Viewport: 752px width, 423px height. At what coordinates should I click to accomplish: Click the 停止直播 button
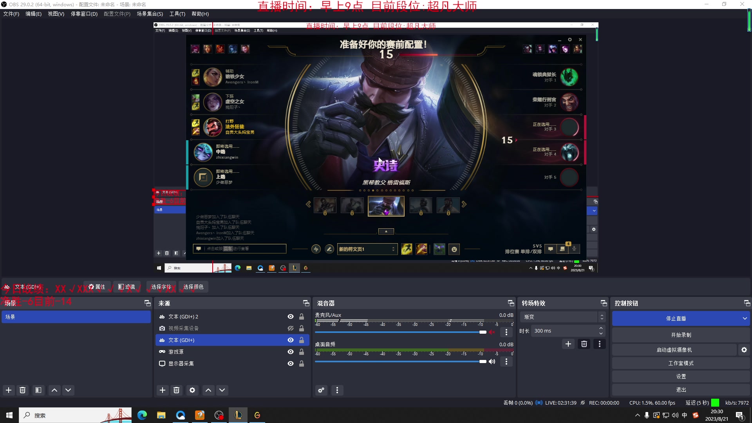coord(676,318)
